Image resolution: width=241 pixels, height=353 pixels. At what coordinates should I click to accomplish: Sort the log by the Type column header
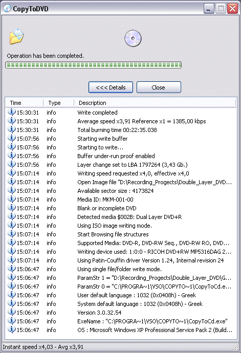point(58,103)
